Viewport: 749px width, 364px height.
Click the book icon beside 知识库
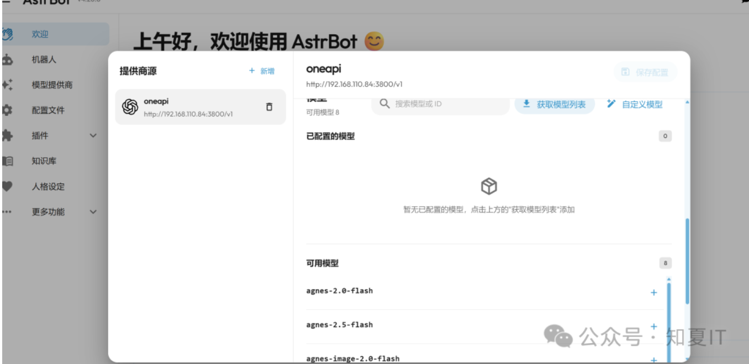[x=7, y=161]
